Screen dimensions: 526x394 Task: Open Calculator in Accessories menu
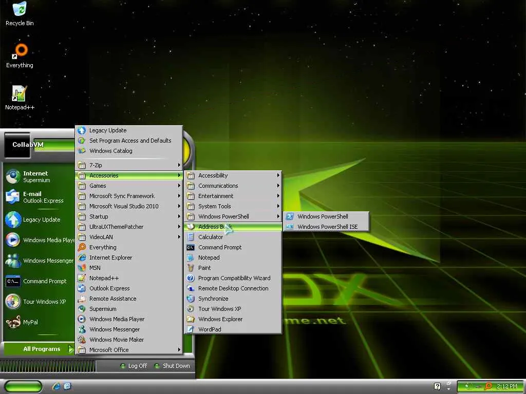(233, 237)
